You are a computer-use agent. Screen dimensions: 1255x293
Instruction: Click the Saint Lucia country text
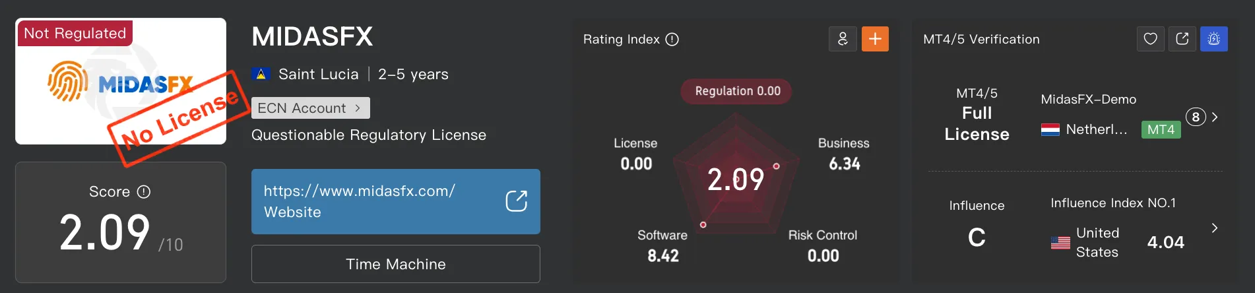[319, 74]
